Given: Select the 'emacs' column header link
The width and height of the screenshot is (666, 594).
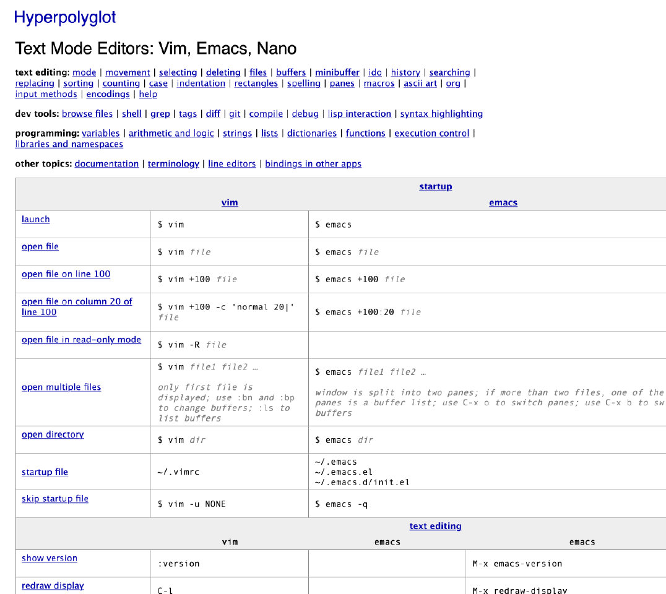Looking at the screenshot, I should (503, 202).
